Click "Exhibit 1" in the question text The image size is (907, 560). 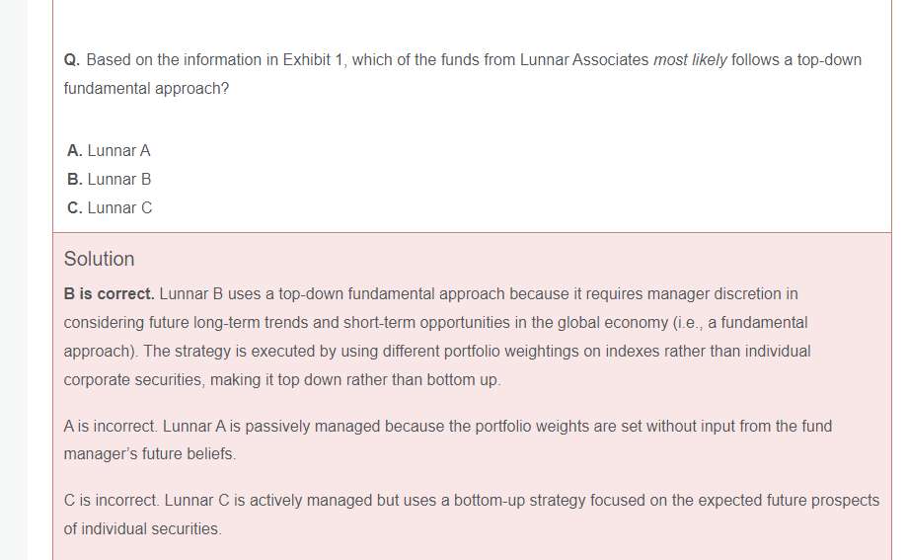tap(313, 60)
